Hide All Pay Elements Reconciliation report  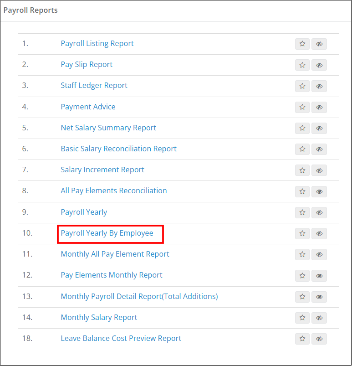pyautogui.click(x=319, y=191)
